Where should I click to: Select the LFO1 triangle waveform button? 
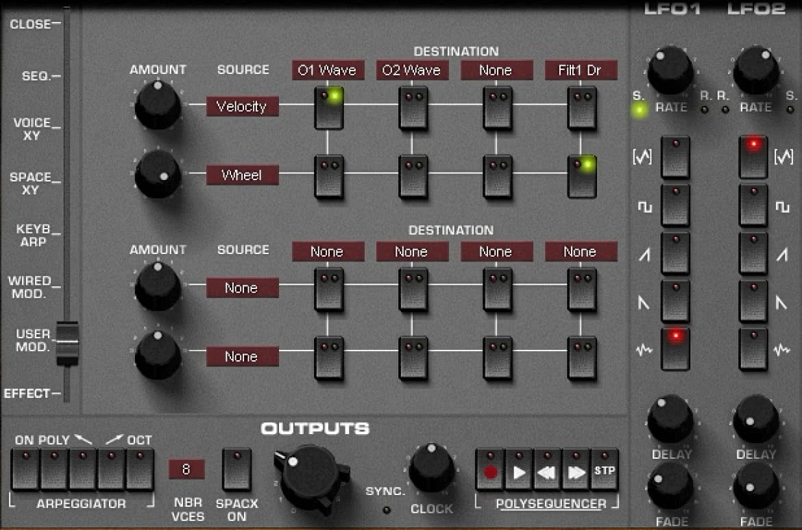pos(675,156)
